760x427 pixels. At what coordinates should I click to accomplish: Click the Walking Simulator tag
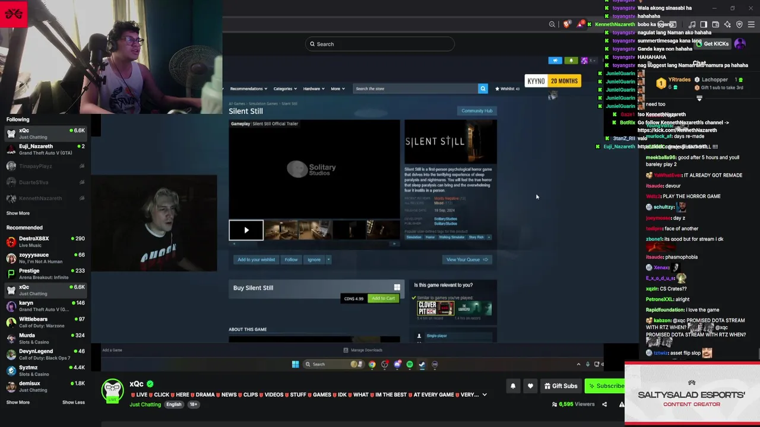pos(452,237)
